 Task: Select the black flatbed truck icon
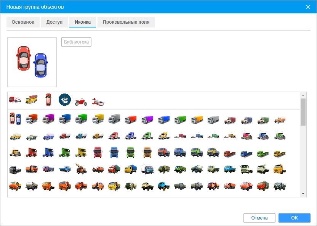pos(15,170)
